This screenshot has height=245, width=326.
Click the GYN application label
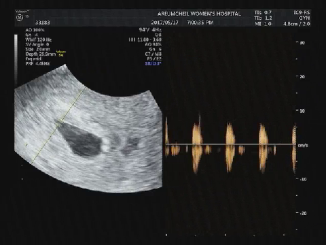point(304,18)
